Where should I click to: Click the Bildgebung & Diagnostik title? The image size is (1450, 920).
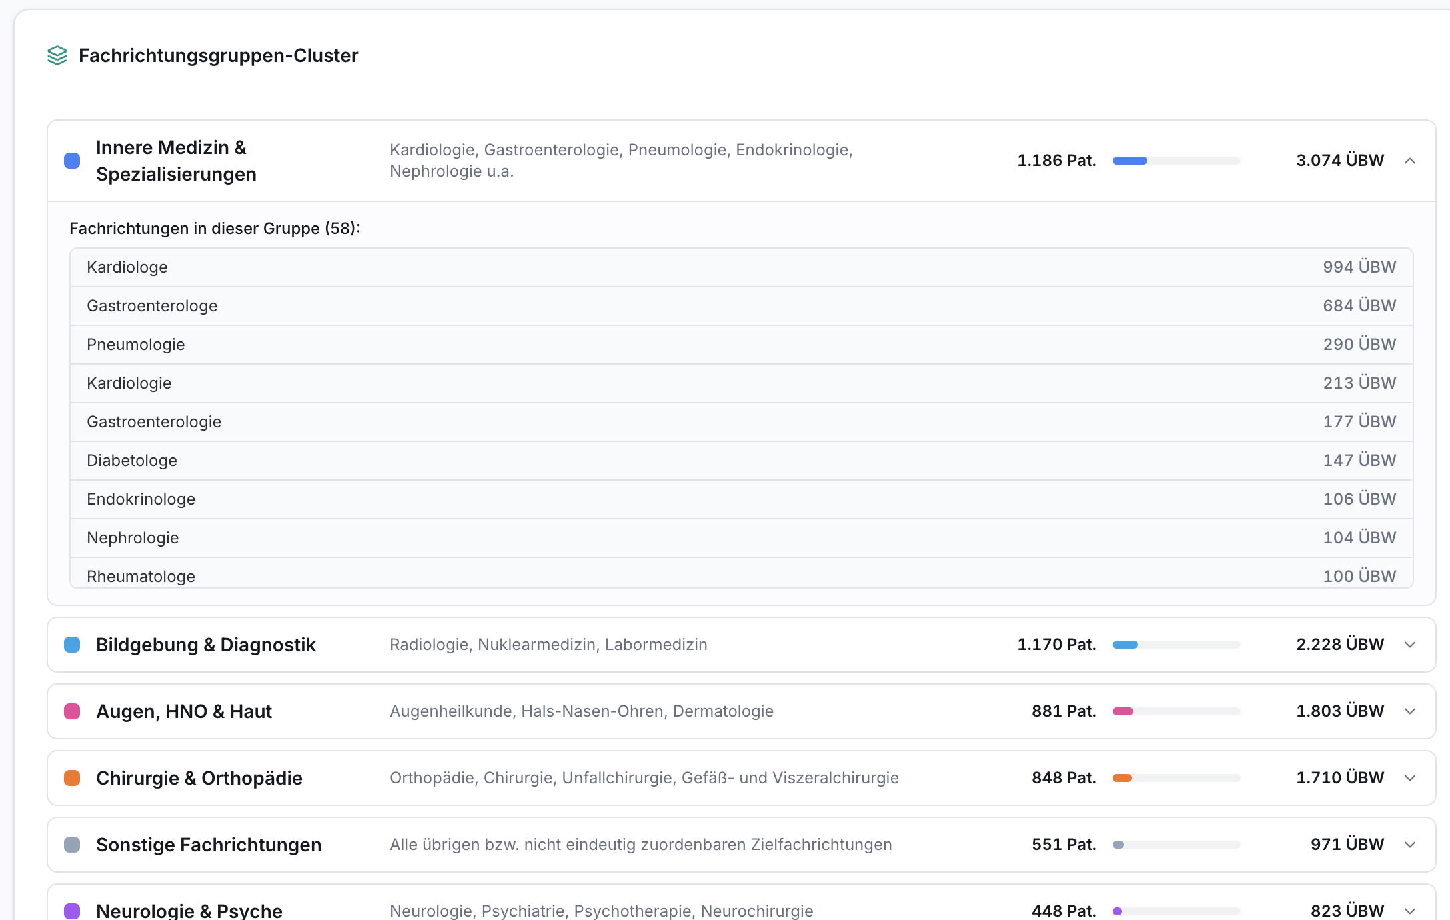click(206, 645)
